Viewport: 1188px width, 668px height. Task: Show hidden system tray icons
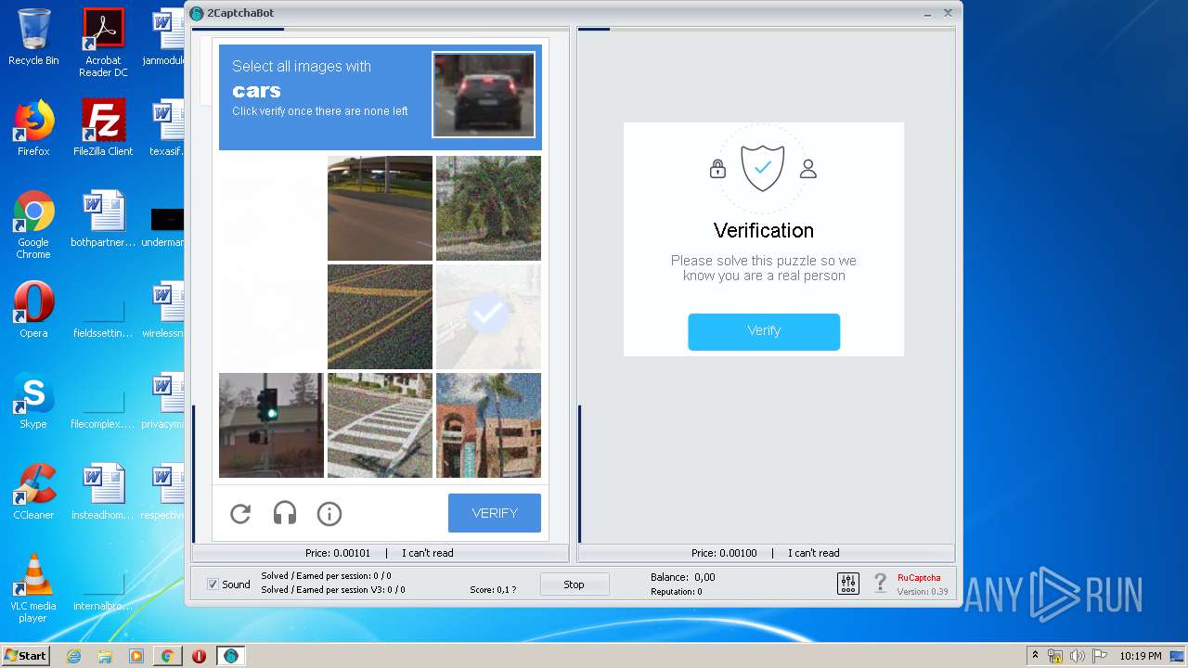point(1035,655)
